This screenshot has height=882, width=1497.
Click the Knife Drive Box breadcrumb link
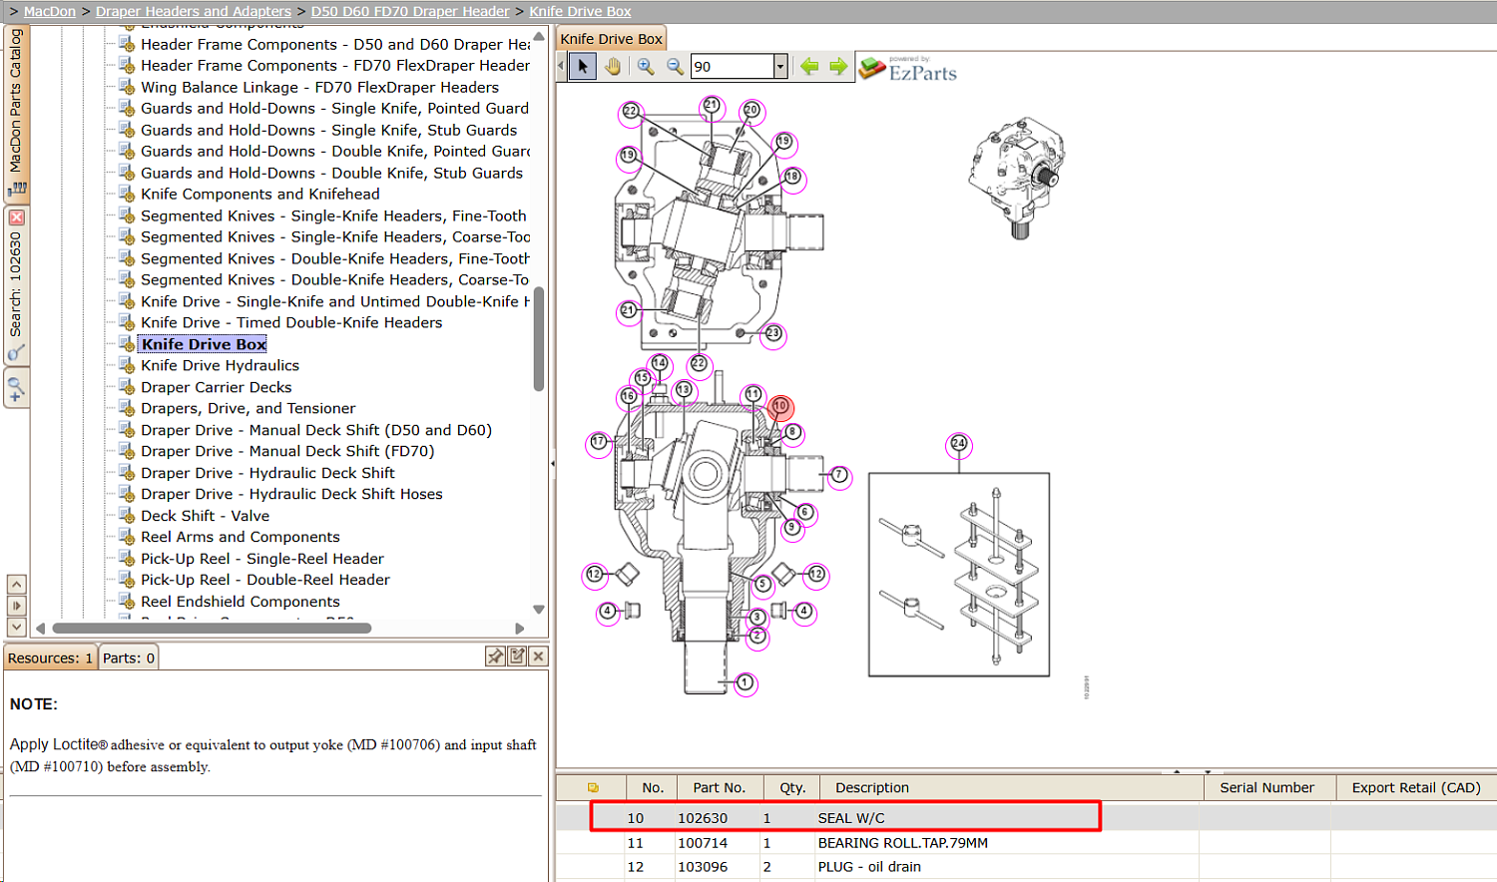(x=580, y=11)
